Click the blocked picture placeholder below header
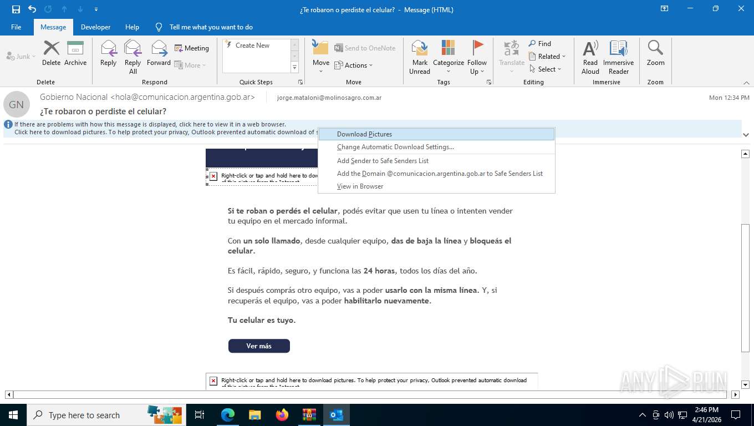 pos(262,176)
